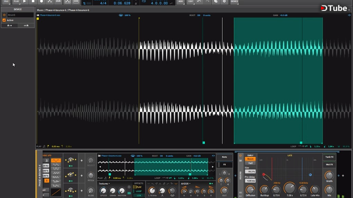Select the LOOP offset option
Image resolution: width=353 pixels, height=198 pixels.
tap(138, 191)
